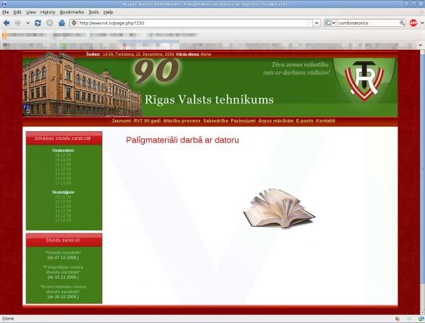Viewport: 425px width, 323px height.
Task: Click the Stop loading icon
Action: click(49, 22)
